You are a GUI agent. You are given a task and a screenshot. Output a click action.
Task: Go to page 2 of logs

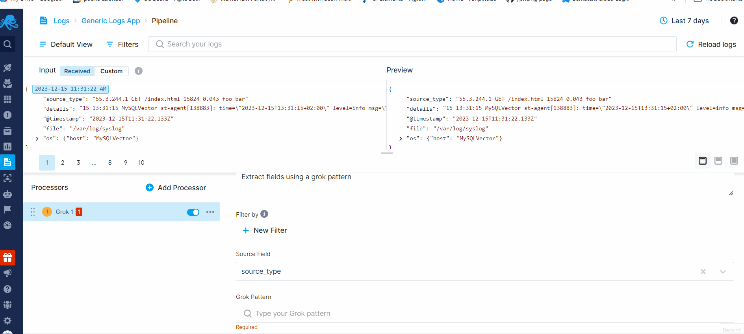[x=63, y=163]
